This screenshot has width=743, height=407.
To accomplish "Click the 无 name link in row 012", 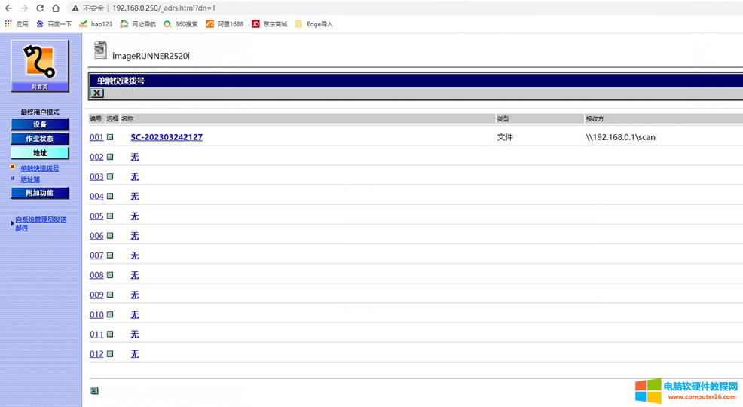I will tap(135, 354).
